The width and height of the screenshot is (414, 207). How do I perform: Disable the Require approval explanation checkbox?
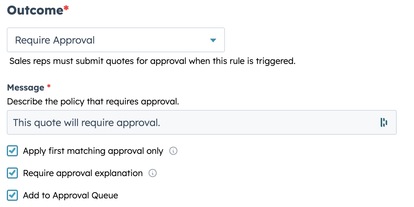(x=12, y=173)
